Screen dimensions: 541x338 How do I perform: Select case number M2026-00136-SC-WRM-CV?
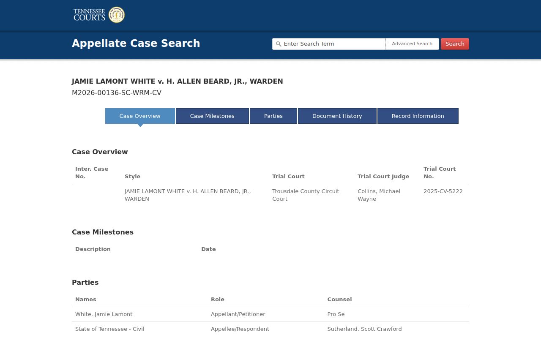coord(117,93)
